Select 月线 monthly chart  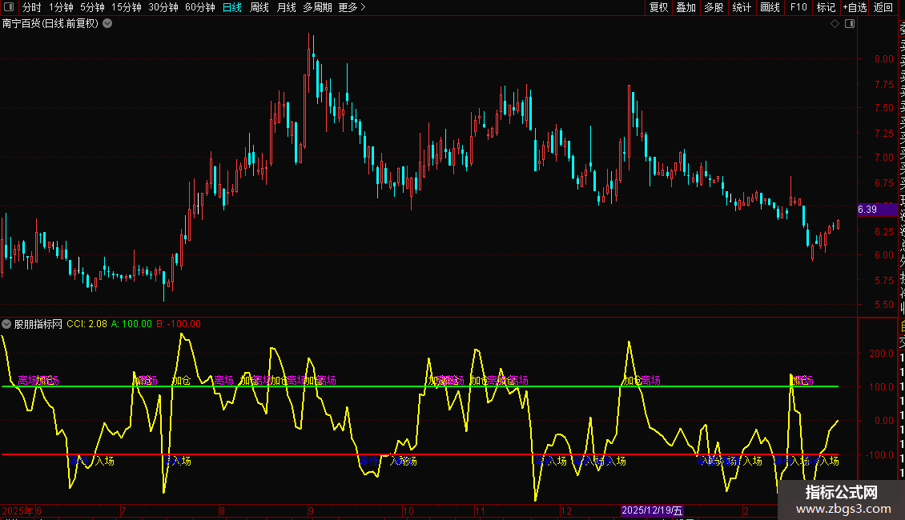coord(286,7)
